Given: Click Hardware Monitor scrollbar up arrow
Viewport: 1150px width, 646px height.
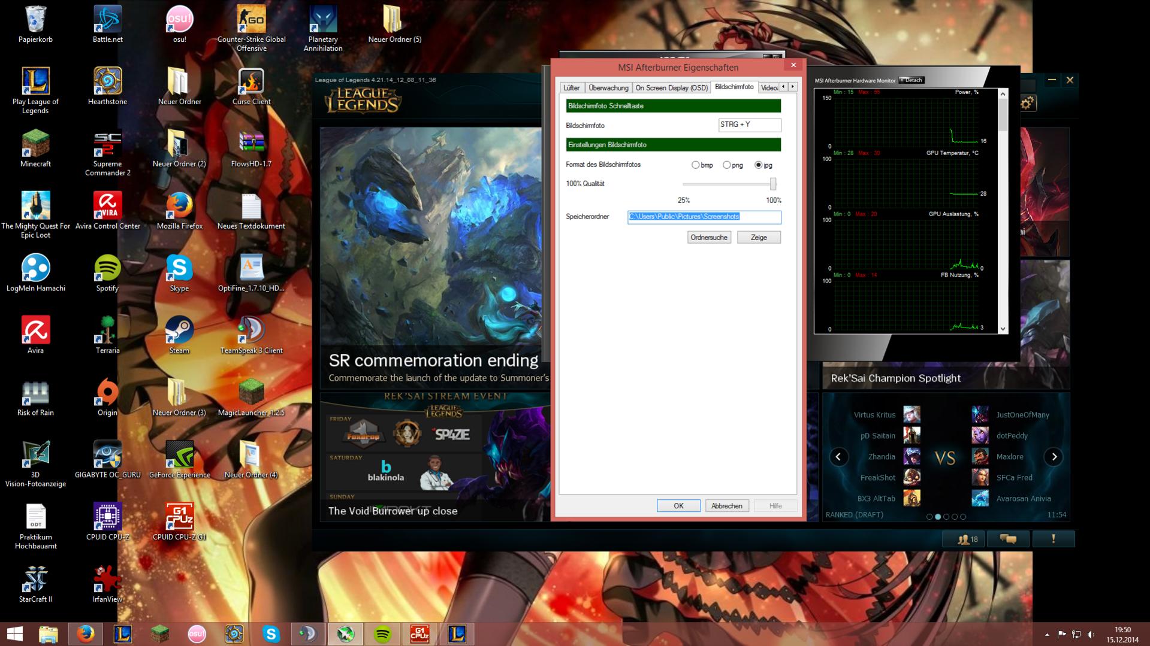Looking at the screenshot, I should (1003, 94).
